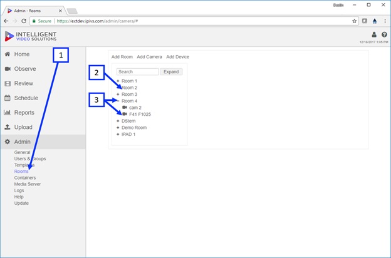The image size is (391, 258).
Task: Open Home in sidebar
Action: [22, 54]
